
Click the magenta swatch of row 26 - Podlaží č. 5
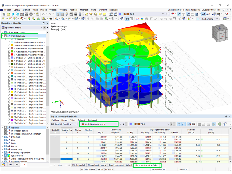click(x=12, y=120)
